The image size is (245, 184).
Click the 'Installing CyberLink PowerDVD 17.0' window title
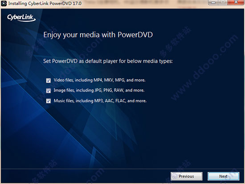pos(45,3)
